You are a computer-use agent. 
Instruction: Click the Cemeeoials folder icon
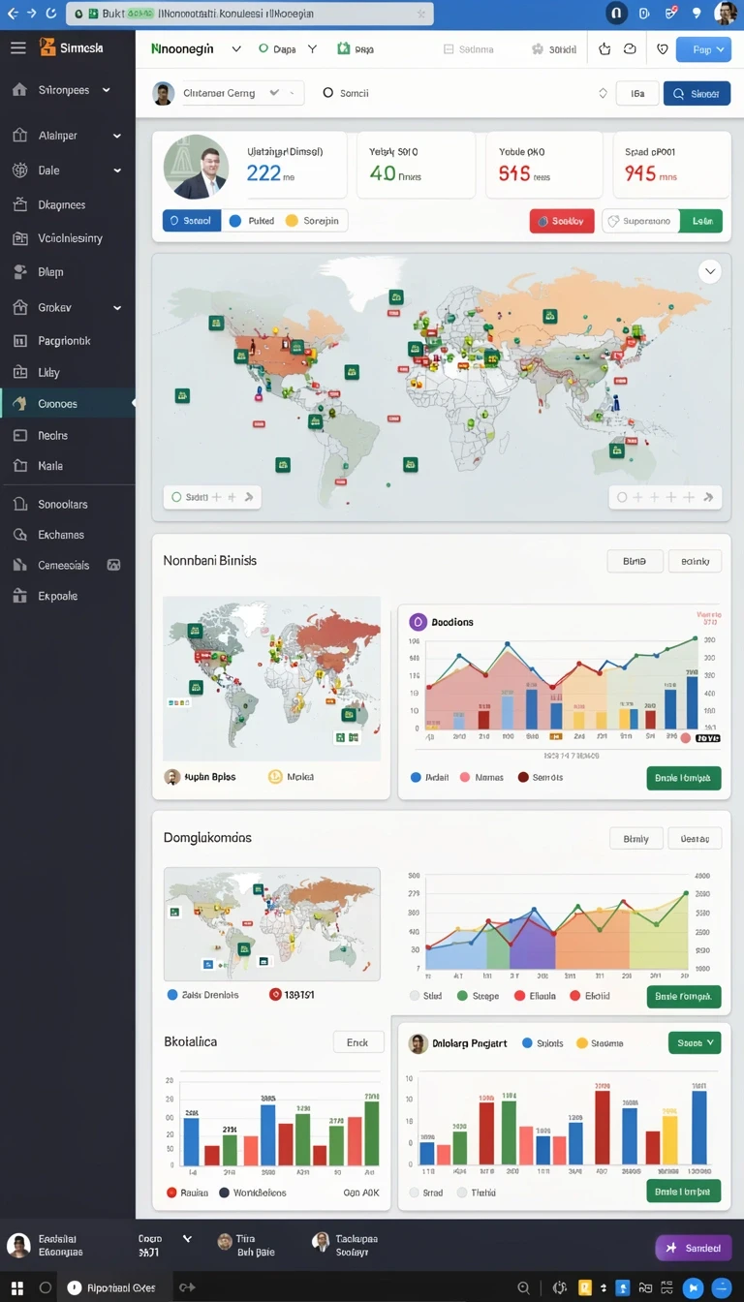[19, 565]
